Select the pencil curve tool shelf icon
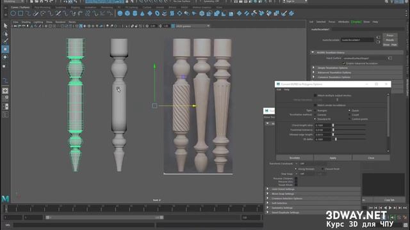Image resolution: width=410 pixels, height=230 pixels. pyautogui.click(x=35, y=13)
